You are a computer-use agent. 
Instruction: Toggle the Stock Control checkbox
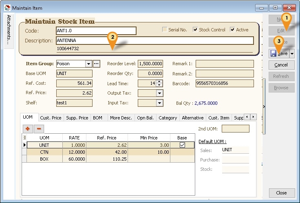click(x=196, y=30)
